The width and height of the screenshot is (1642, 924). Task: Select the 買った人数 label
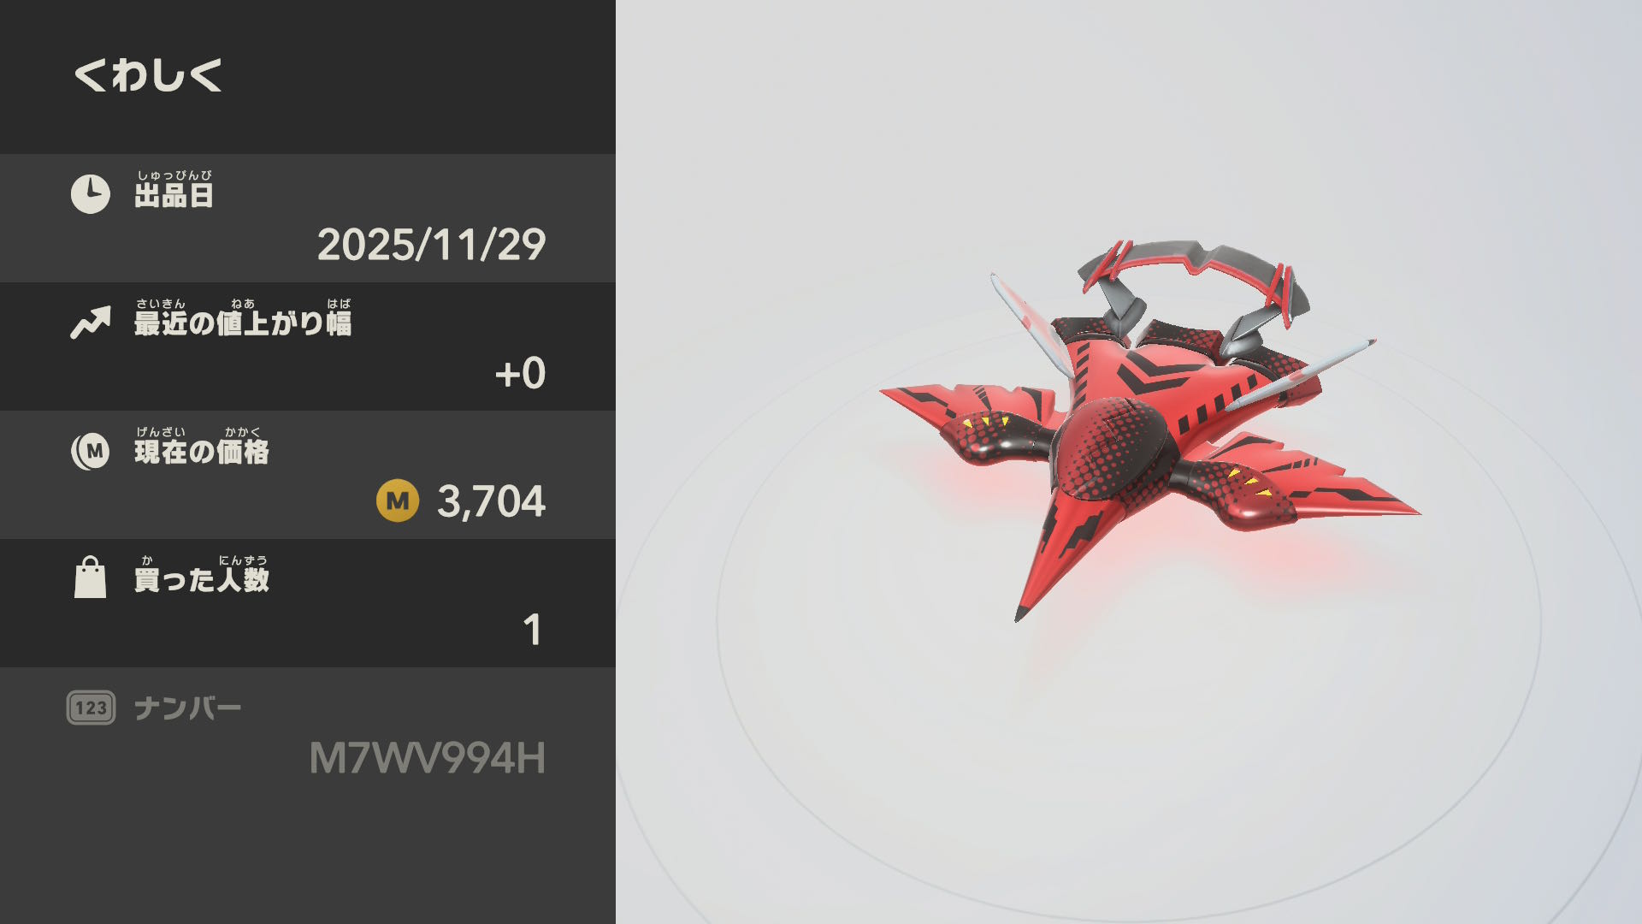(202, 580)
